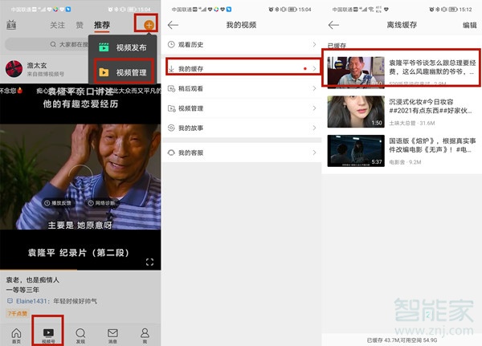Image resolution: width=482 pixels, height=346 pixels.
Task: Tap 已缓存 43.7M storage status text
Action: click(402, 340)
